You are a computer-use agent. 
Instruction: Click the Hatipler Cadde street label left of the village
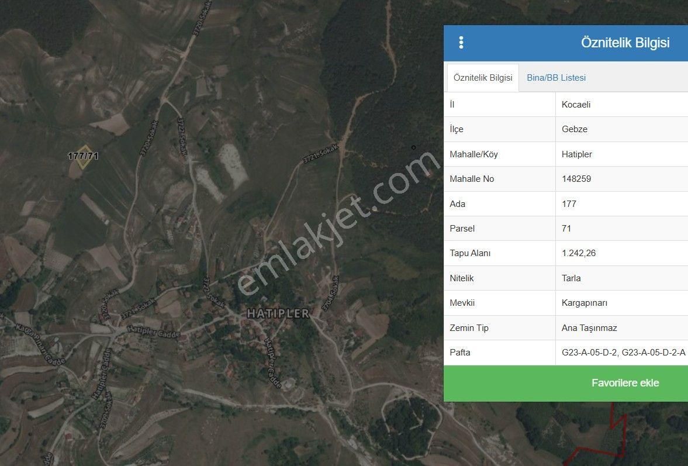(154, 332)
